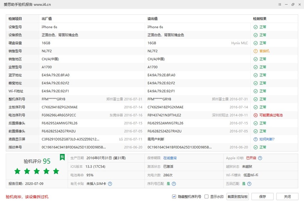
Task: Click the 可能更换过电池 result text
Action: (271, 115)
